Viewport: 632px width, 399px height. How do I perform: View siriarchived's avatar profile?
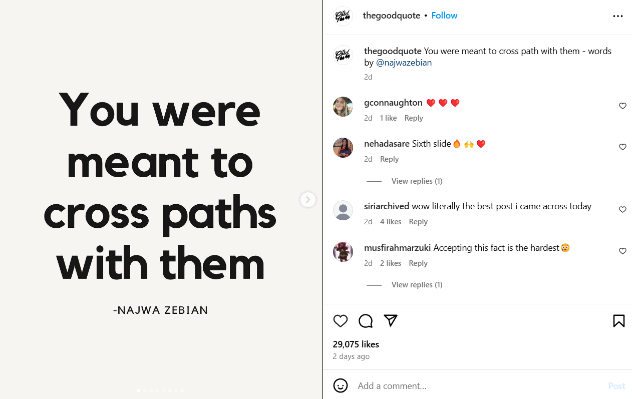[x=343, y=210]
